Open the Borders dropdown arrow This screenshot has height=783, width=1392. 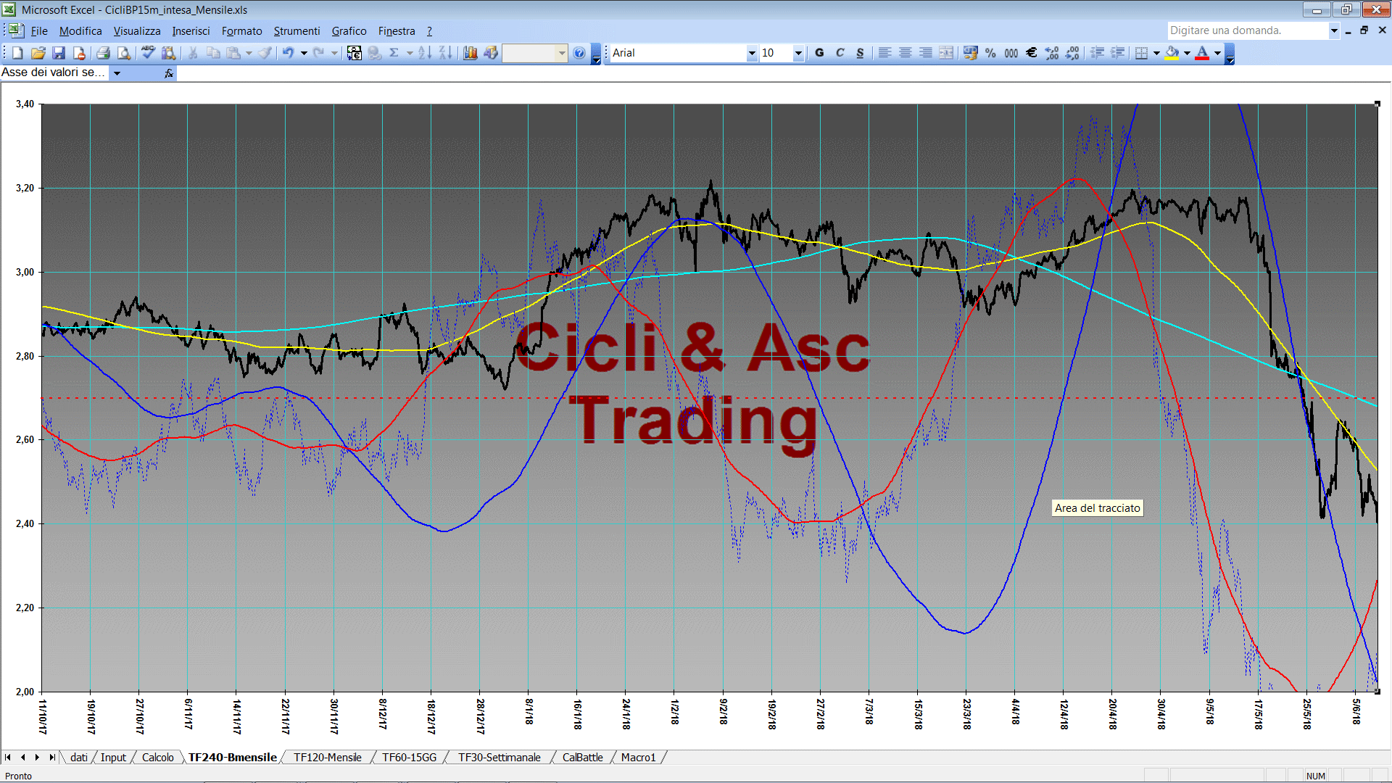click(x=1156, y=53)
